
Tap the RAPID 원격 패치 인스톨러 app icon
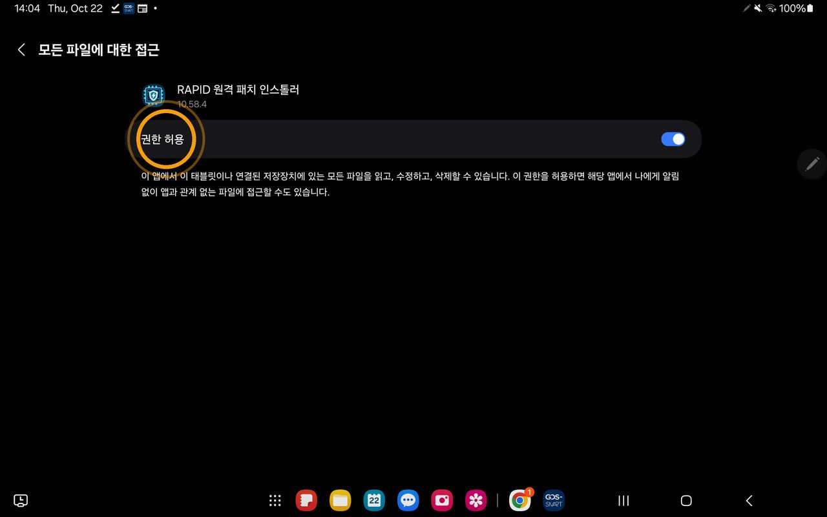pos(153,96)
